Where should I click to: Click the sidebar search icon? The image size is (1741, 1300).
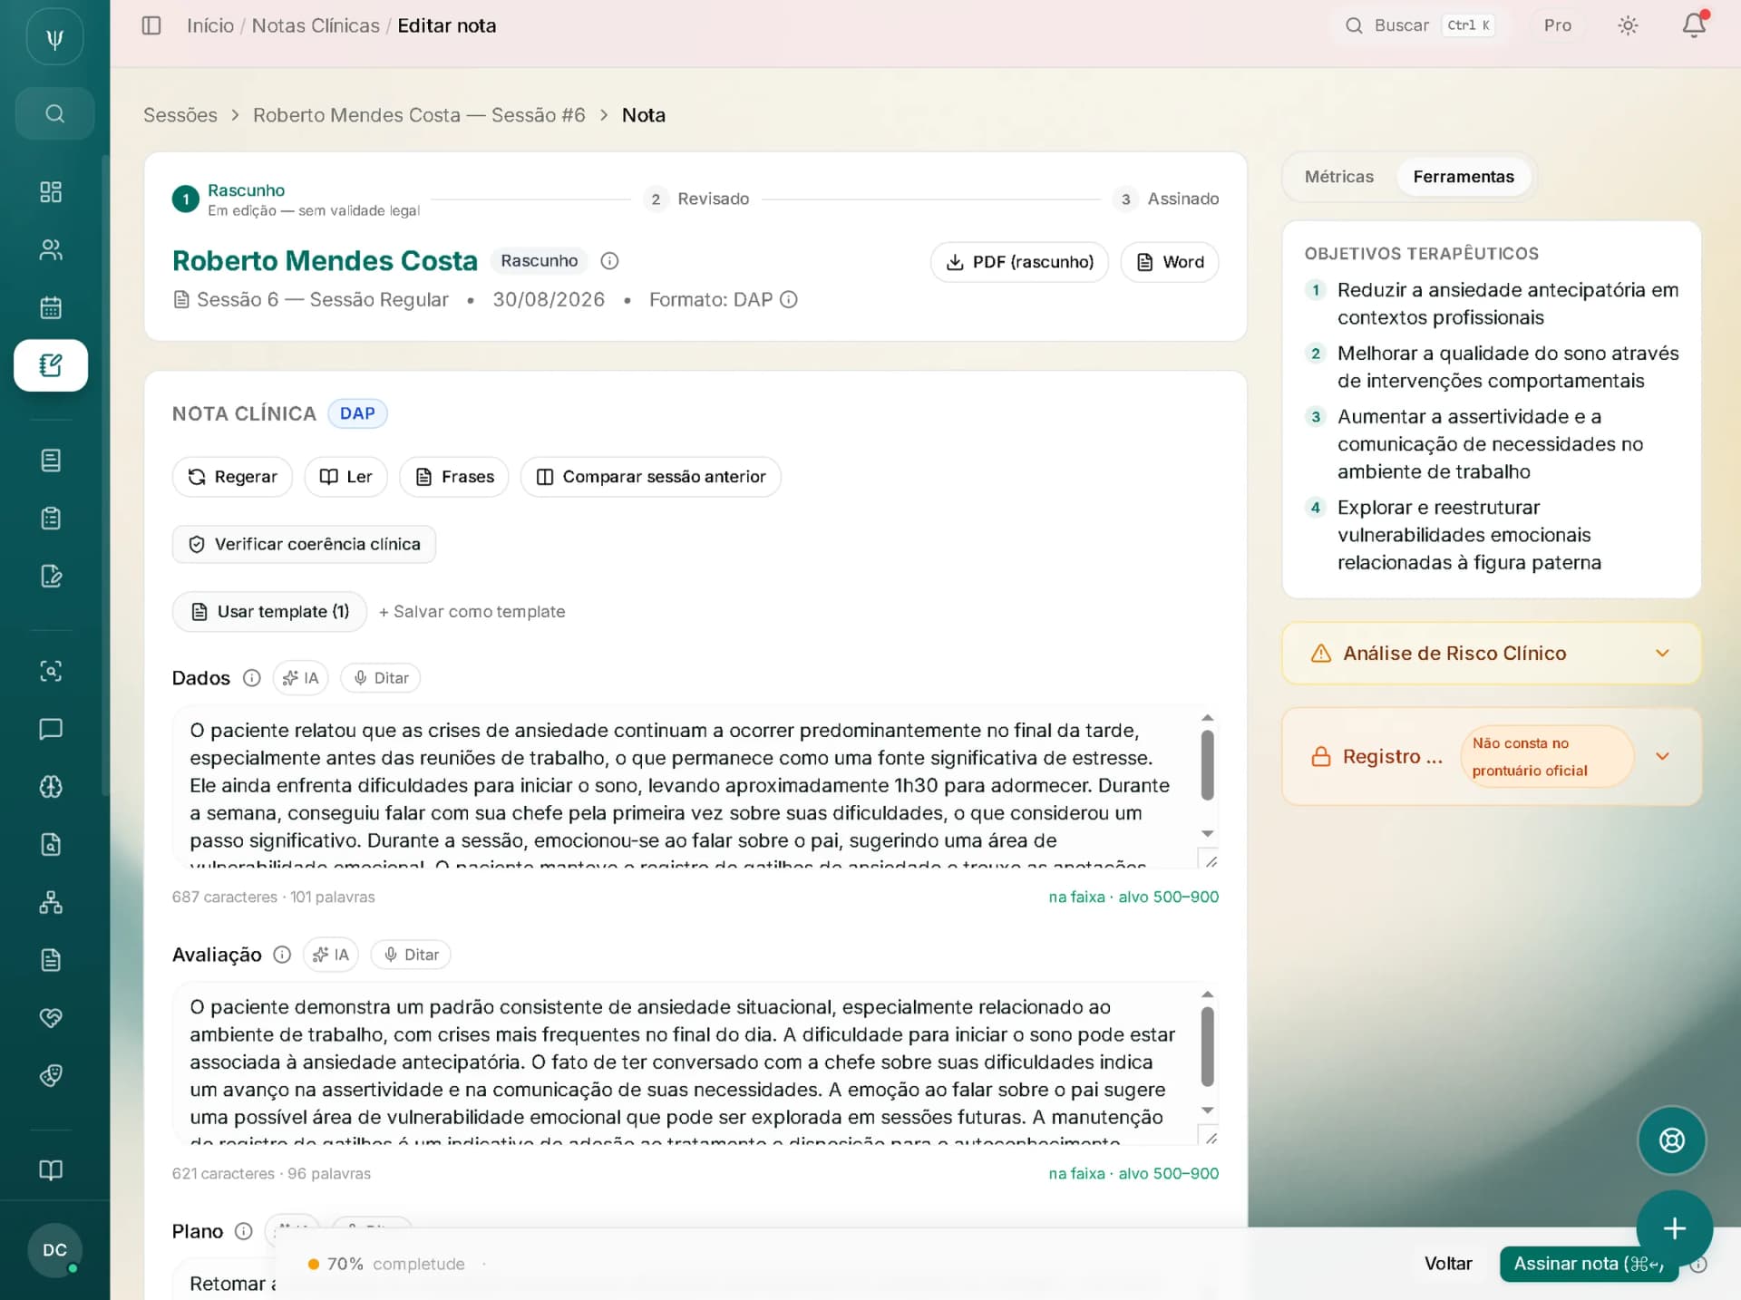pyautogui.click(x=54, y=113)
